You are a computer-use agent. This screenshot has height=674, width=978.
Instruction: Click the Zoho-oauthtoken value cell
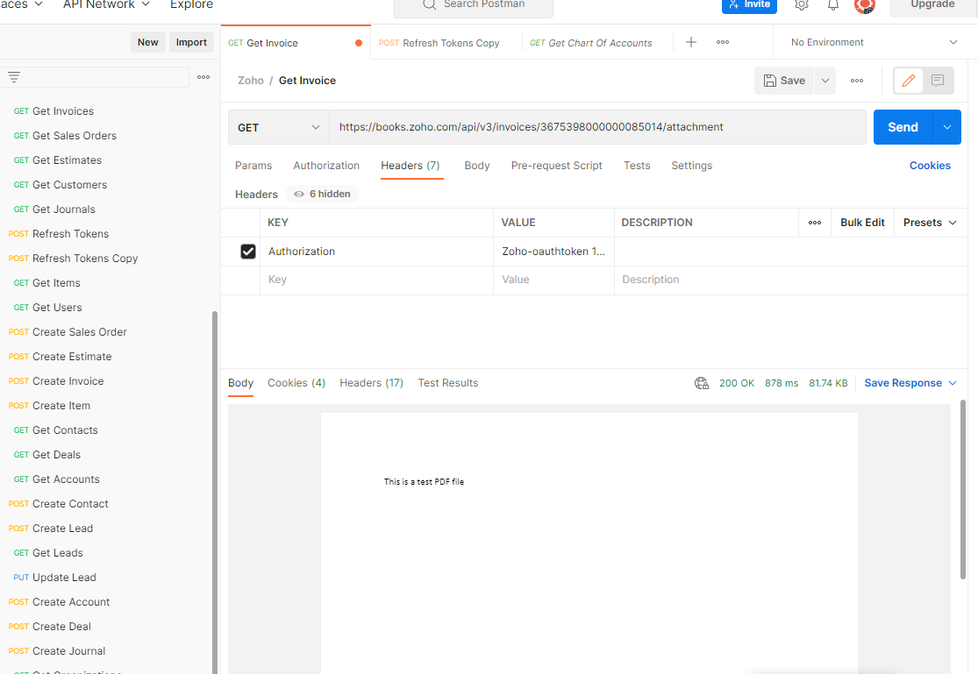[x=553, y=252]
